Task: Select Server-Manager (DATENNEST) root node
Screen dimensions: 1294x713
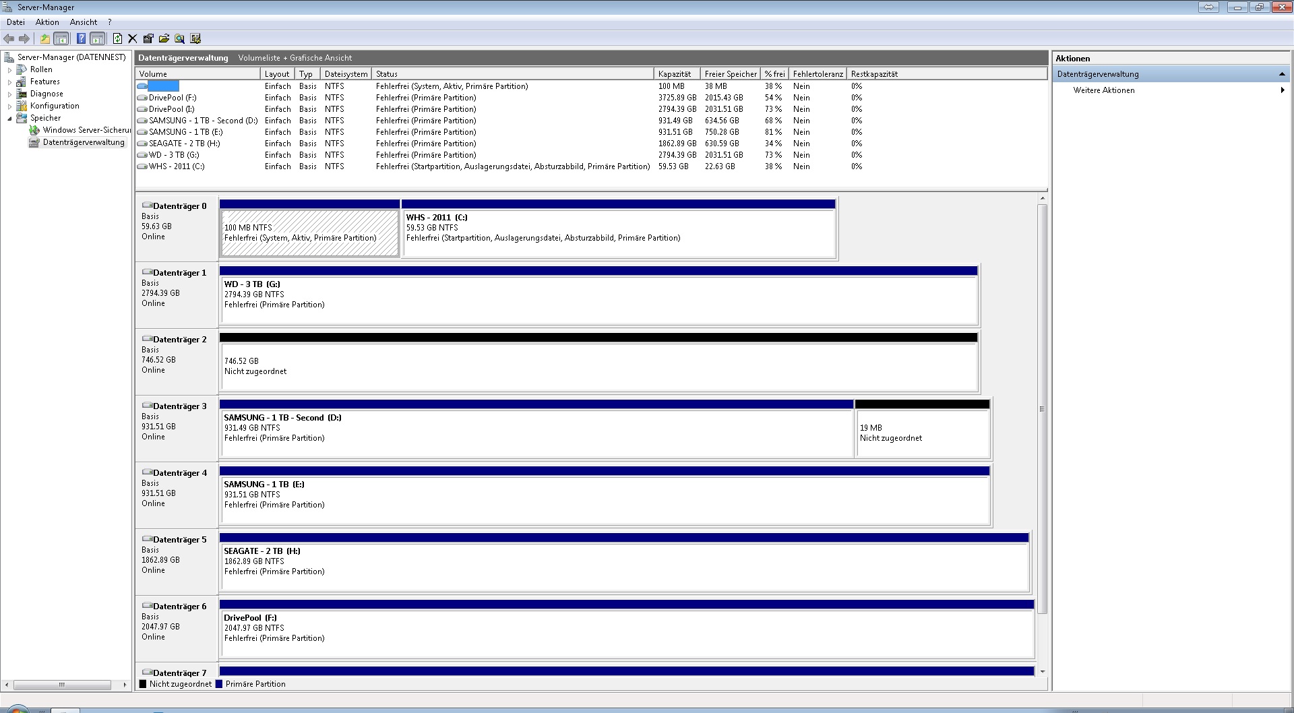Action: (71, 57)
